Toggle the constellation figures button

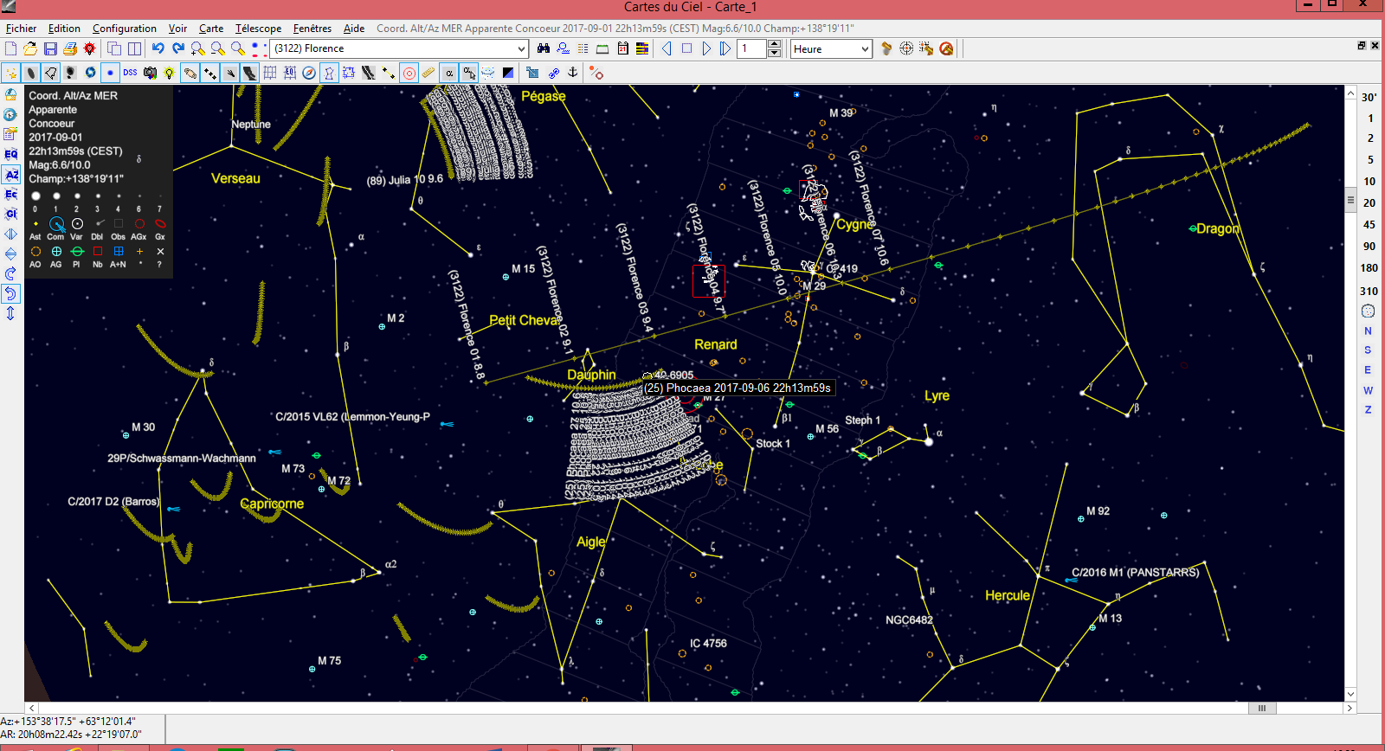tap(329, 73)
